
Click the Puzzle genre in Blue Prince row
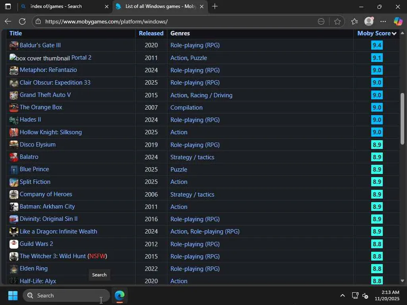click(x=178, y=169)
